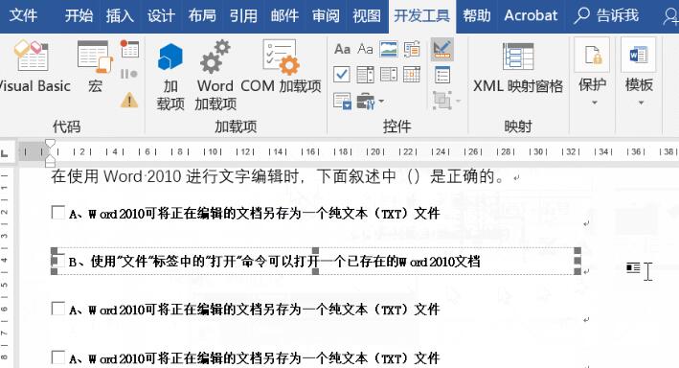Screen dimensions: 679x368
Task: Open Word 加载项 gear icon
Action: click(215, 57)
